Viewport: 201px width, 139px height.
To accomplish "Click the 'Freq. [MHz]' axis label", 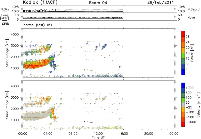I will (x=5, y=17).
